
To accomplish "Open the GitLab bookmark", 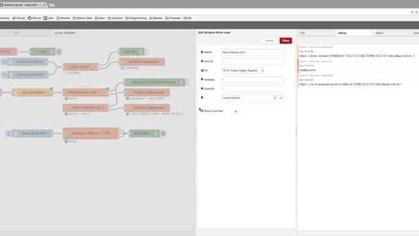I will pyautogui.click(x=18, y=18).
